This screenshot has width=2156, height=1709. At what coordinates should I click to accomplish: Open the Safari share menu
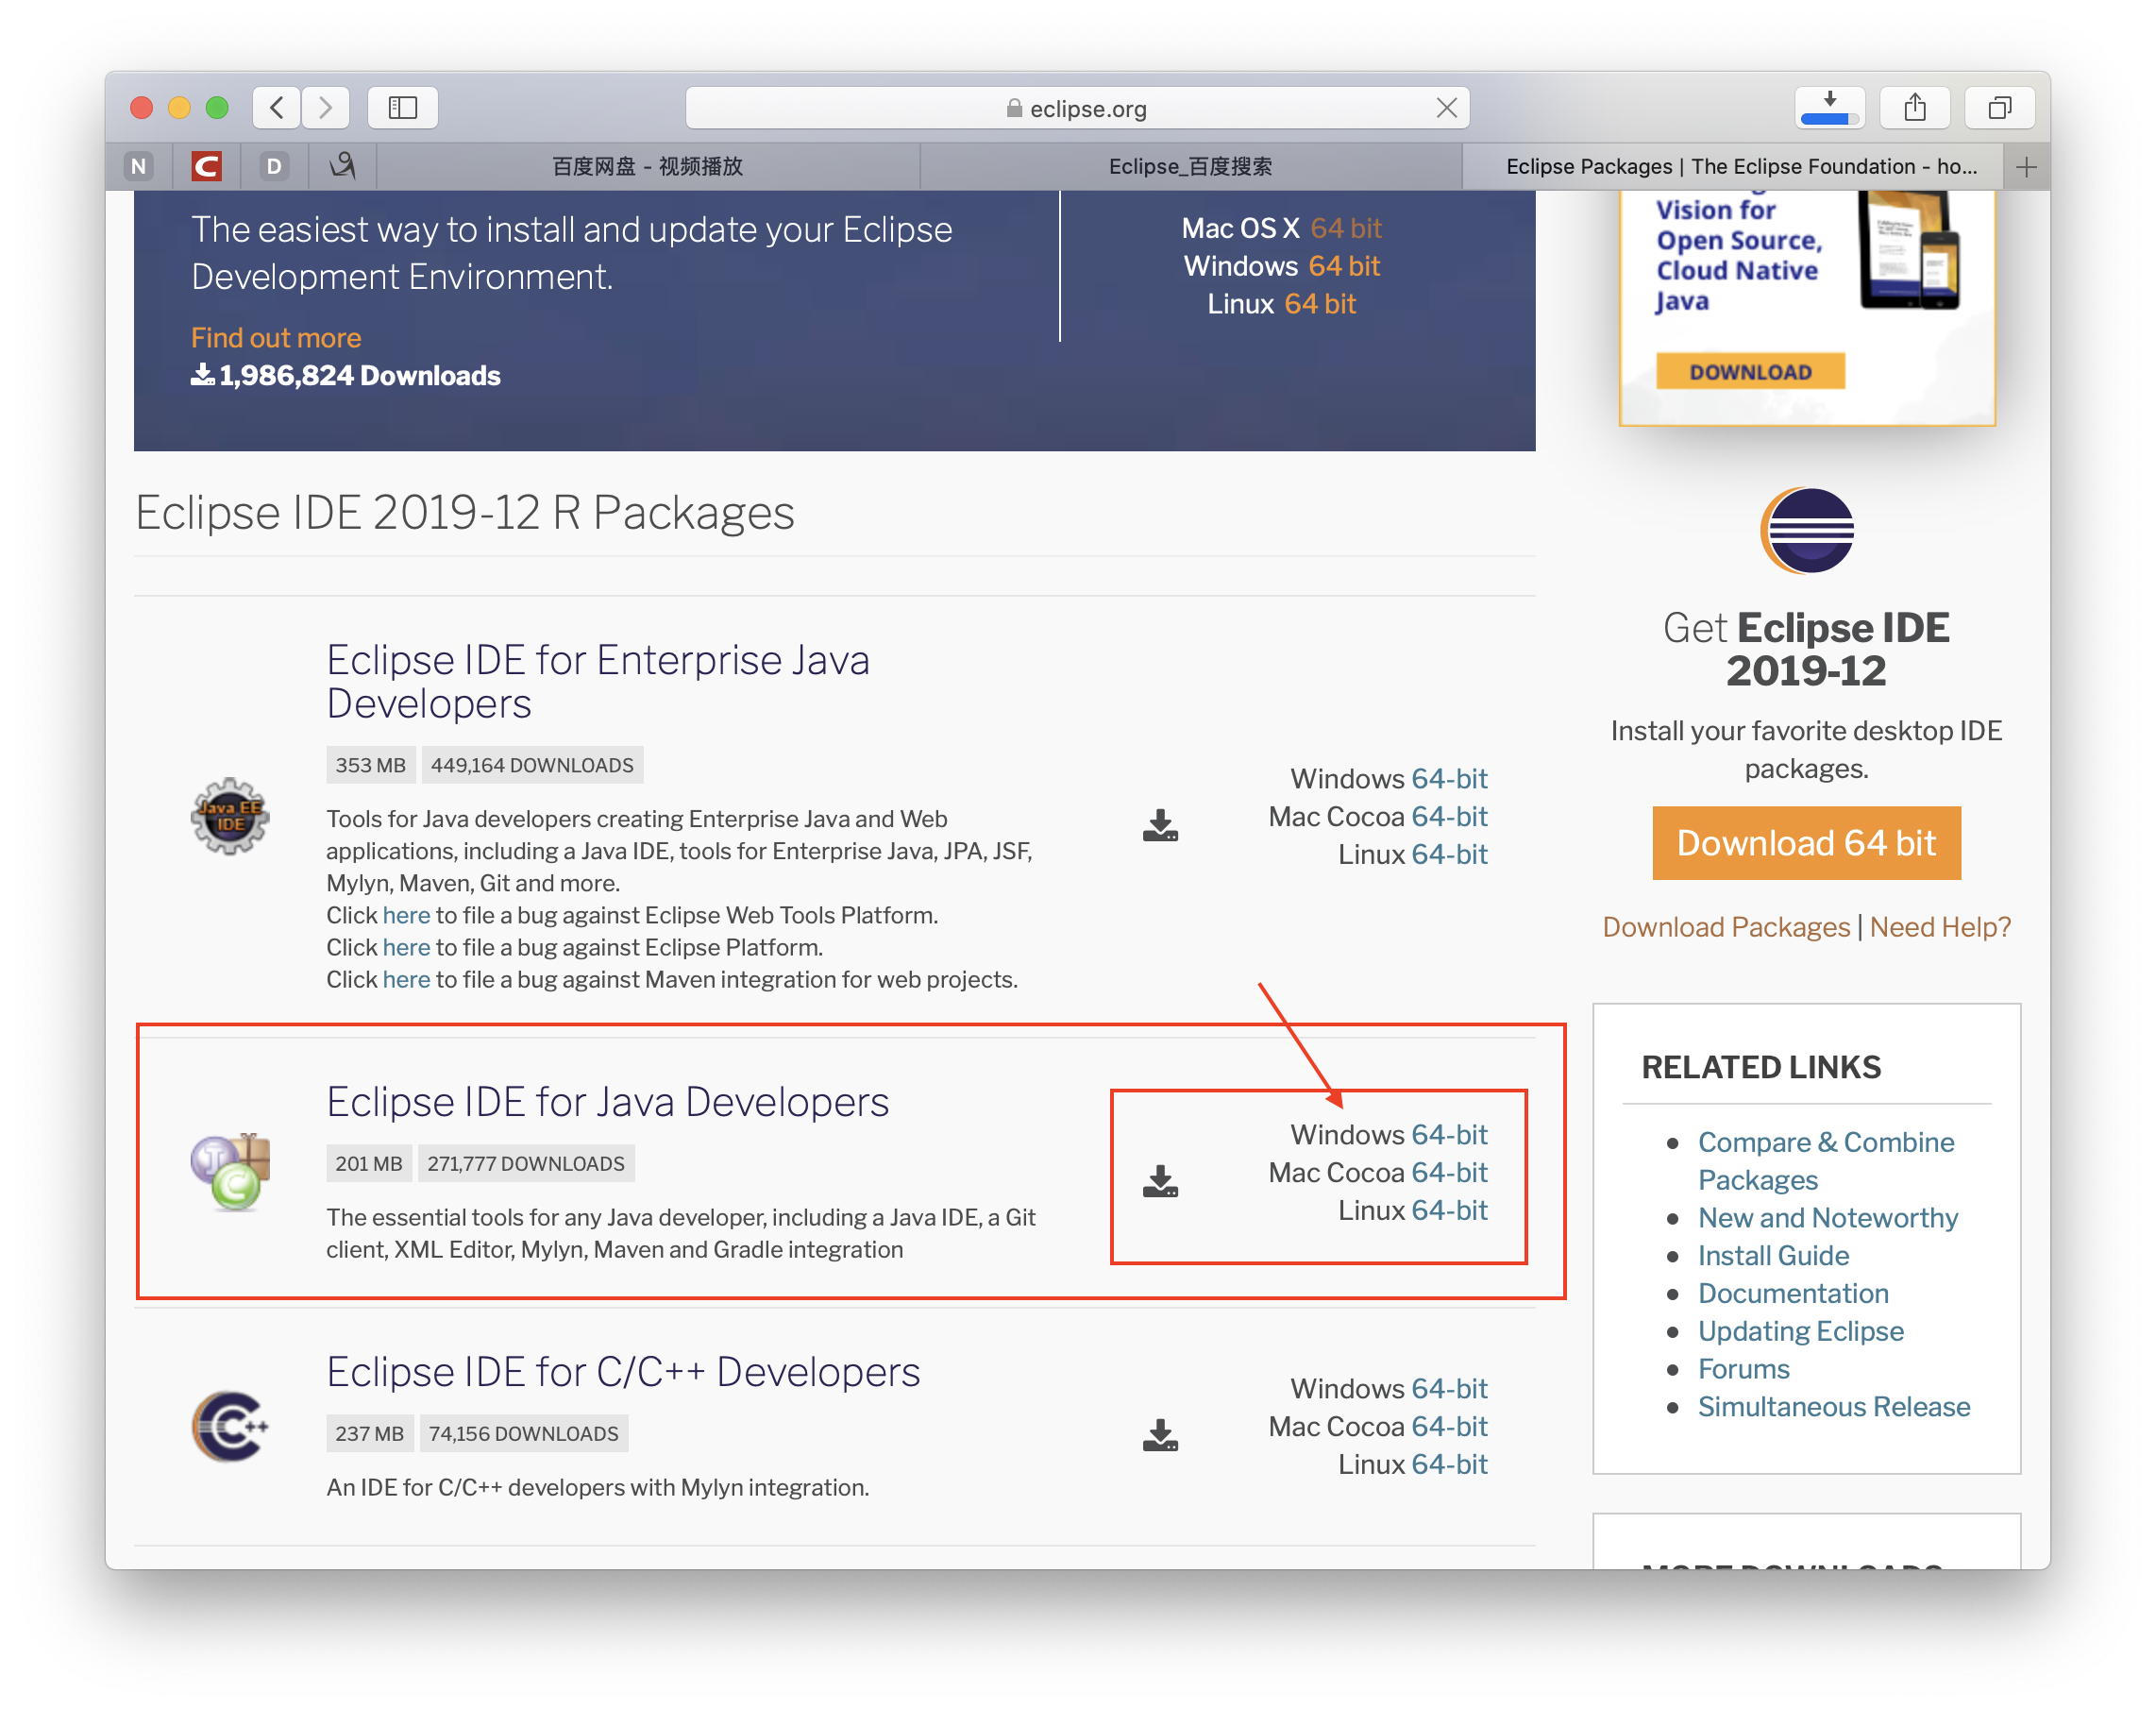tap(1914, 108)
